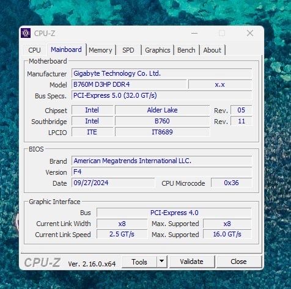The image size is (291, 289).
Task: Click the Current Link Width x8 value
Action: pos(122,224)
